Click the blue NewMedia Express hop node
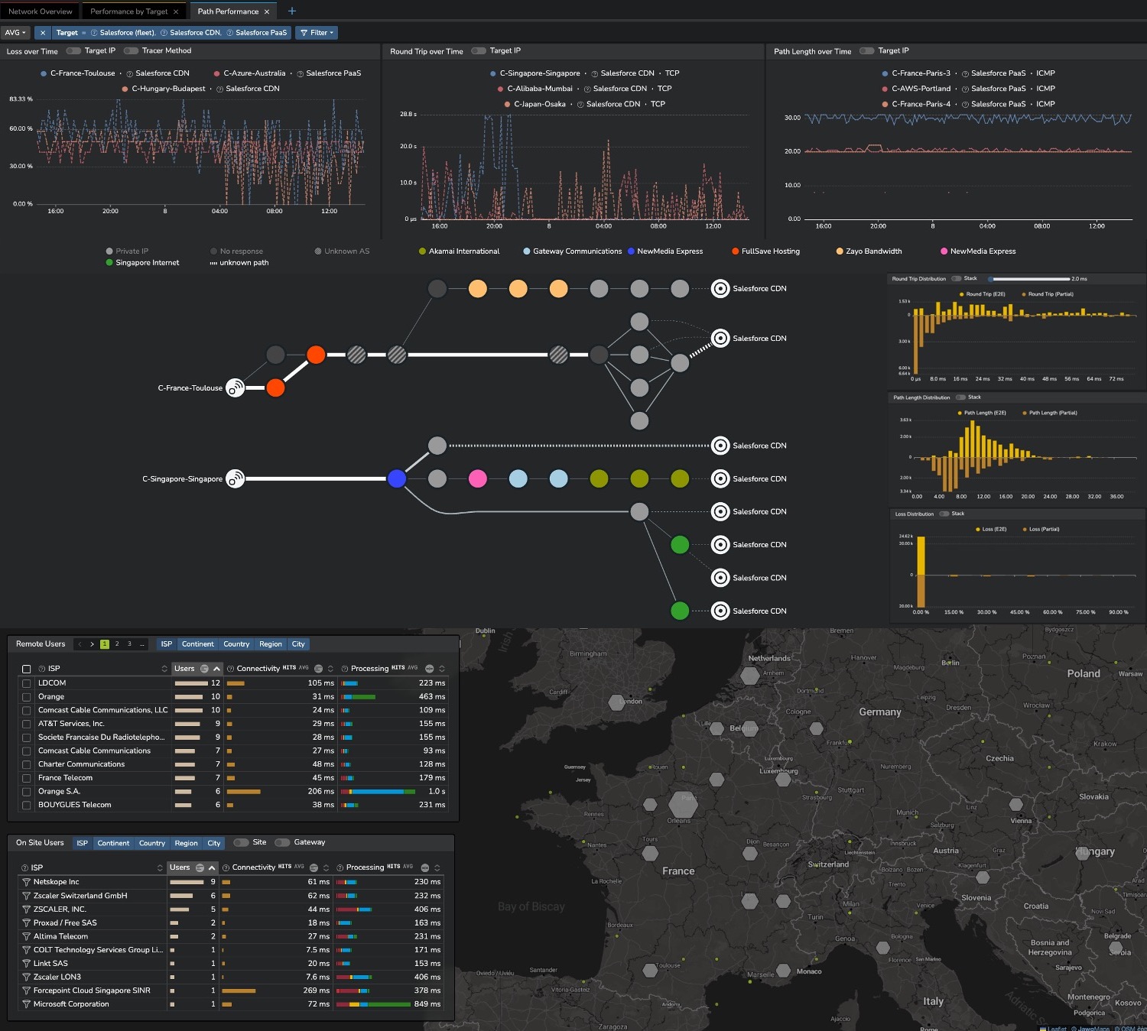This screenshot has height=1031, width=1147. click(397, 479)
